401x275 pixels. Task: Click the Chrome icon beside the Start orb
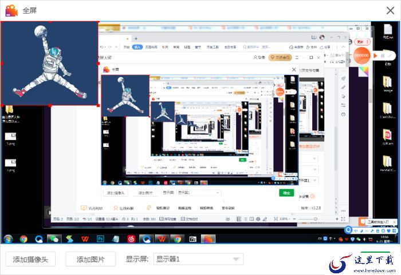tap(23, 239)
